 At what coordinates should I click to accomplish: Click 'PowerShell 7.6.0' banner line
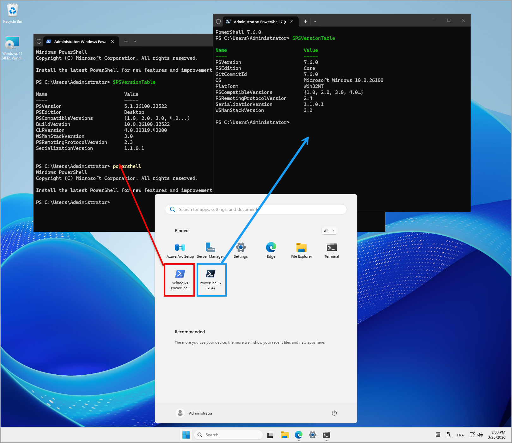[x=238, y=32]
